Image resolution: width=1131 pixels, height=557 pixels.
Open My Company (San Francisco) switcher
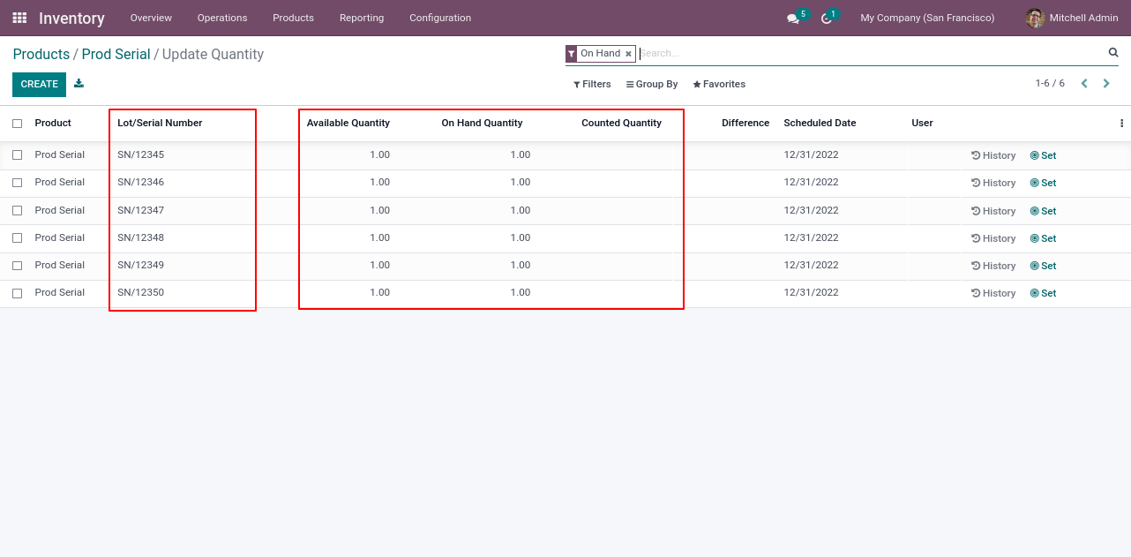point(927,18)
